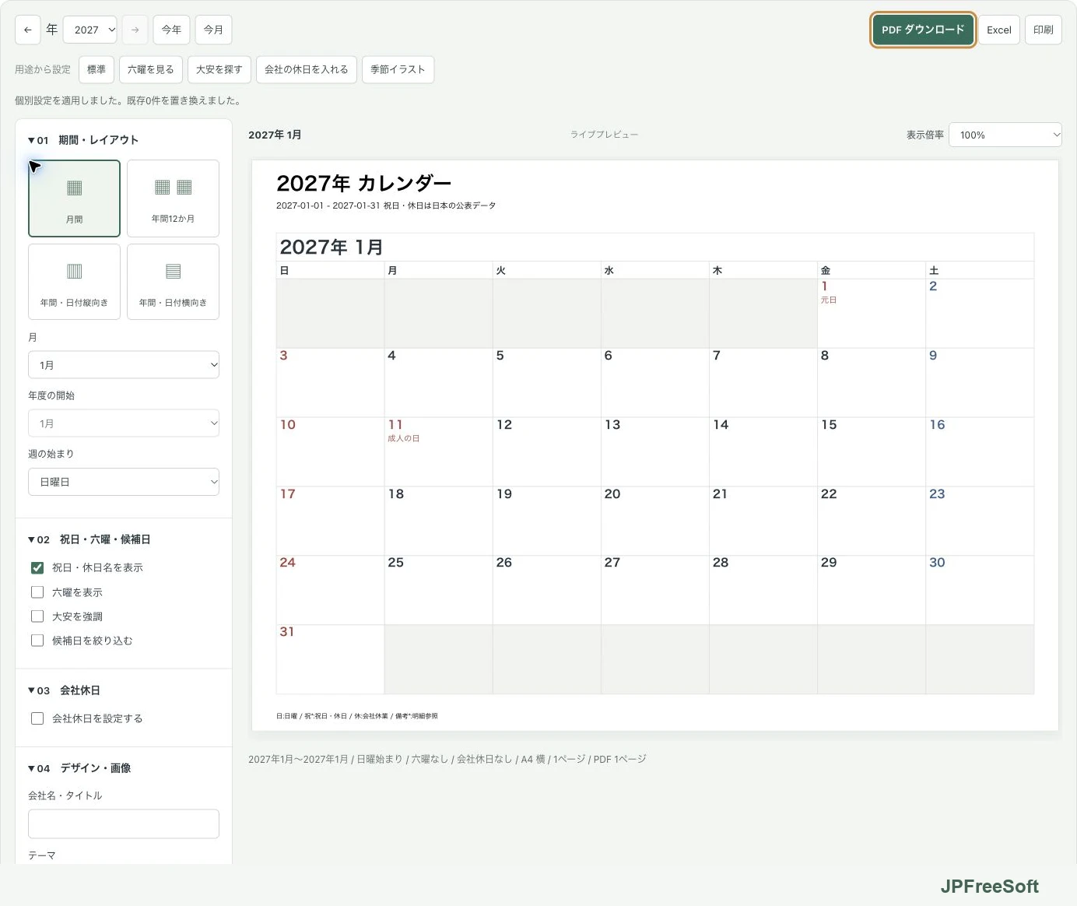1077x906 pixels.
Task: Export with the Excel button
Action: 999,30
